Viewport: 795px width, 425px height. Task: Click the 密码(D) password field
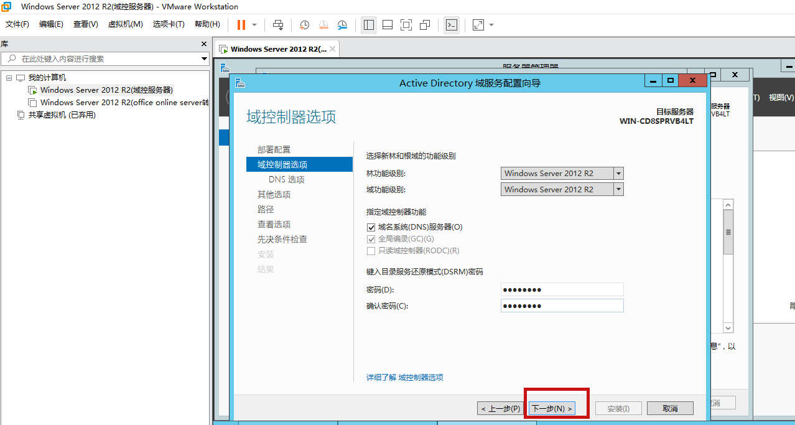point(562,289)
